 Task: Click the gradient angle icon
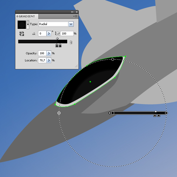(x=34, y=33)
